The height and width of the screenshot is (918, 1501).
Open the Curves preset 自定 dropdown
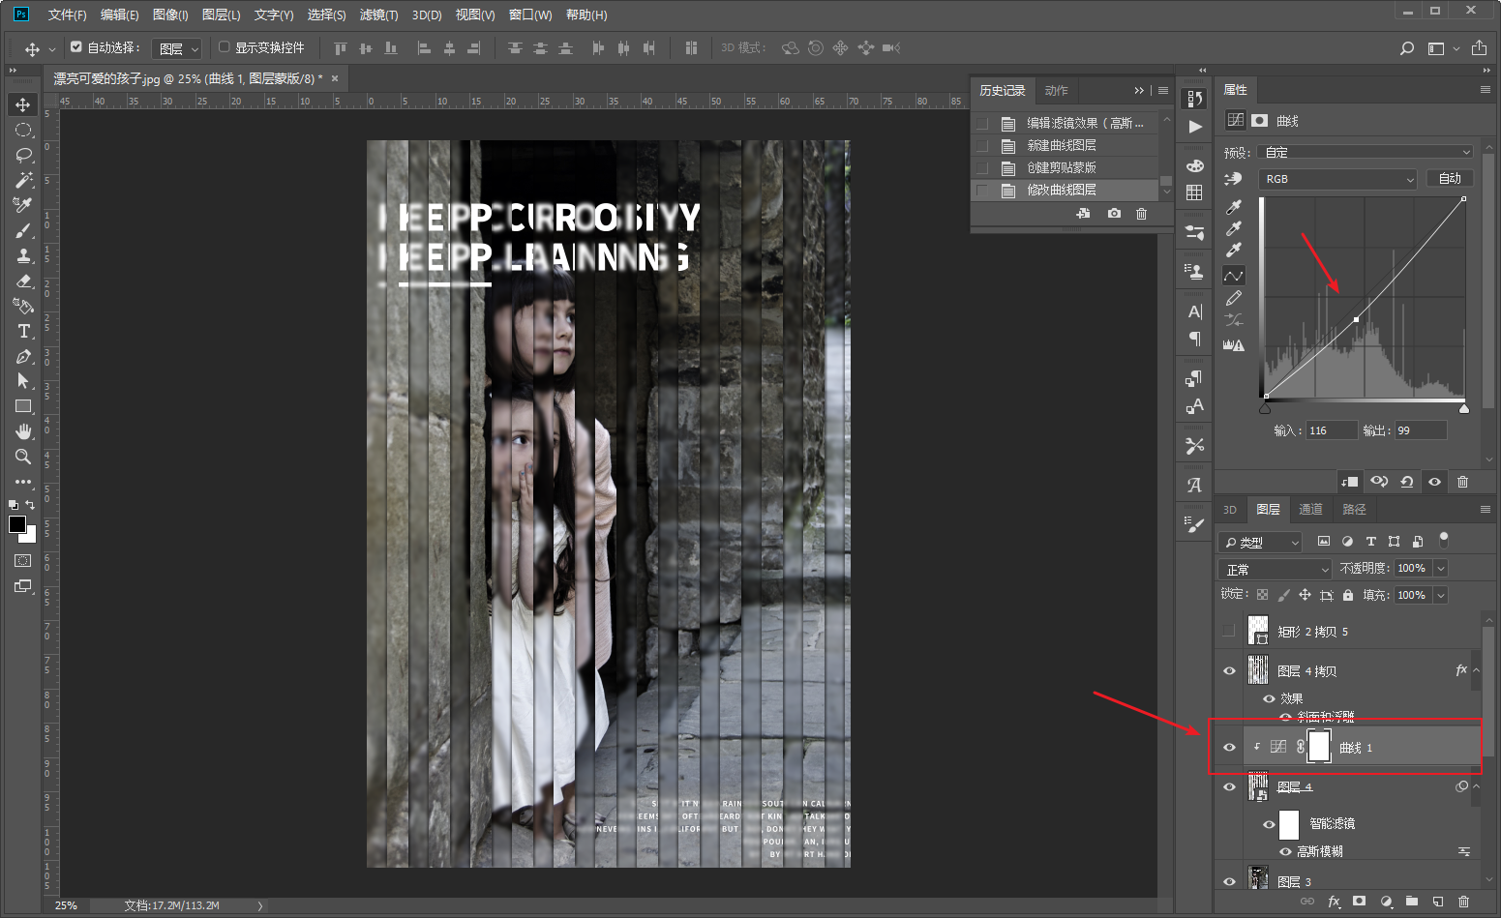(1366, 152)
